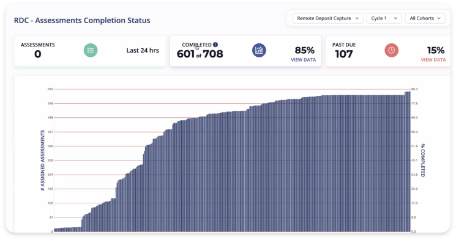Image resolution: width=456 pixels, height=240 pixels.
Task: Click the '610' left axis tick label
Action: coord(50,89)
